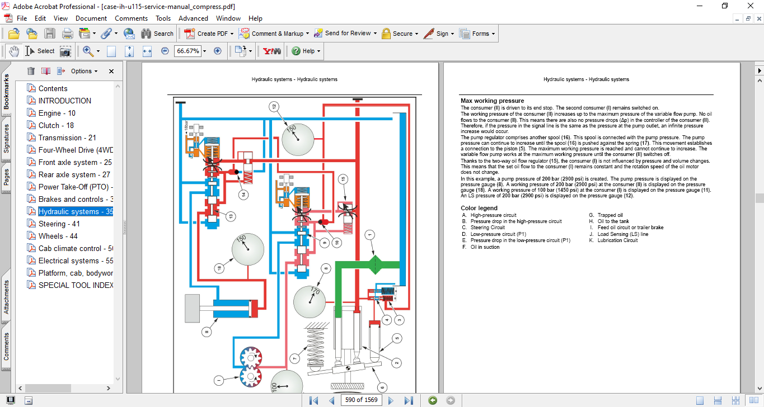Open the zoom percentage dropdown

204,51
